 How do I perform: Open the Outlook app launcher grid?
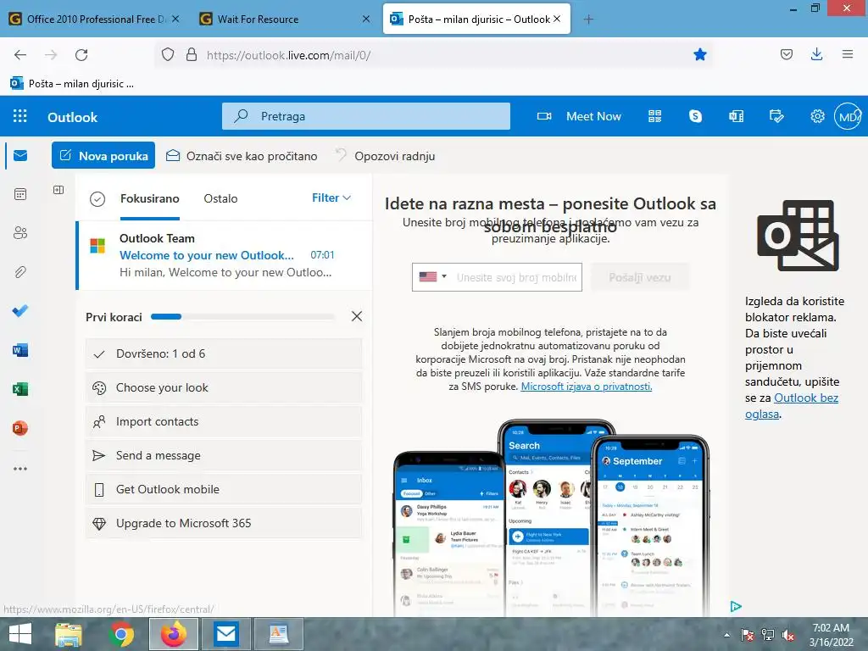pyautogui.click(x=20, y=115)
